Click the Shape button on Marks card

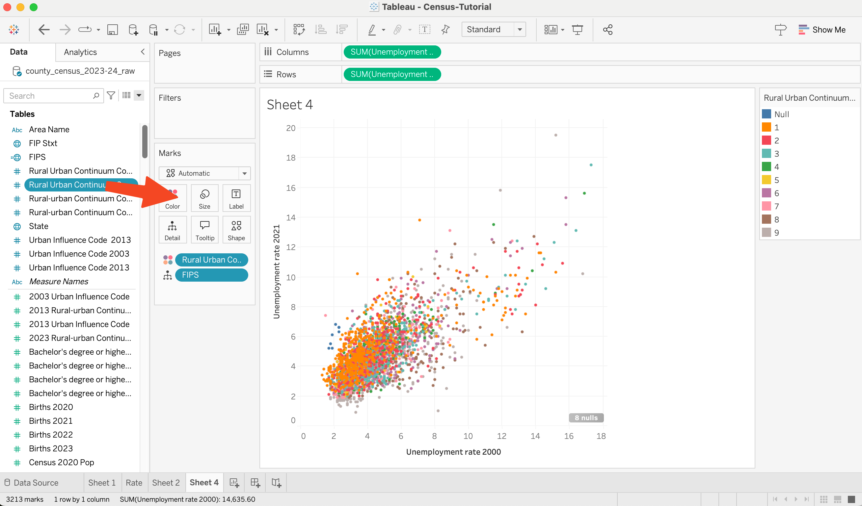(236, 229)
